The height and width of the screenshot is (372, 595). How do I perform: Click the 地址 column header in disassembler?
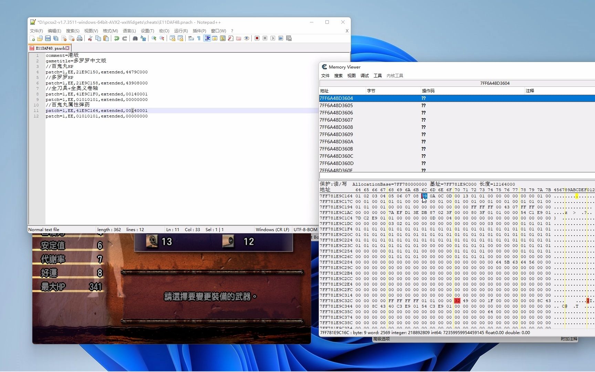[342, 91]
